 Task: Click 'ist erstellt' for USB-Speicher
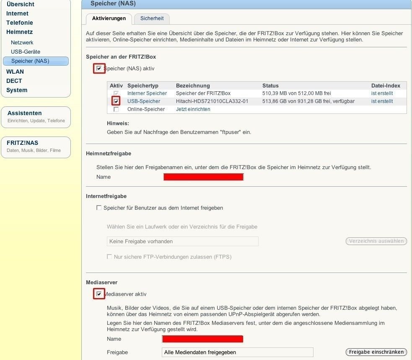pos(382,101)
